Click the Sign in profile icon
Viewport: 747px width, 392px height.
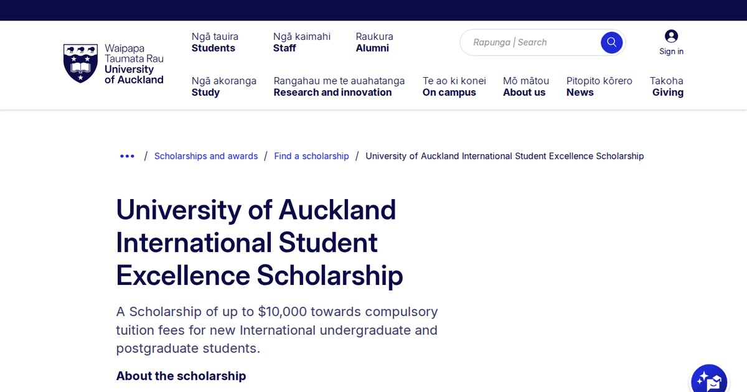coord(671,36)
